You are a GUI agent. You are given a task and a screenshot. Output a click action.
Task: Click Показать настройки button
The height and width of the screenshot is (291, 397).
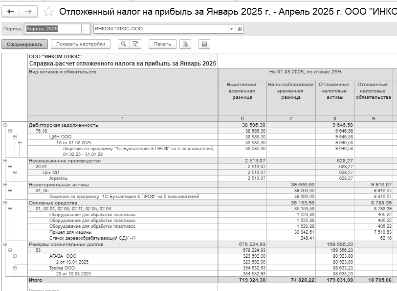coord(81,44)
